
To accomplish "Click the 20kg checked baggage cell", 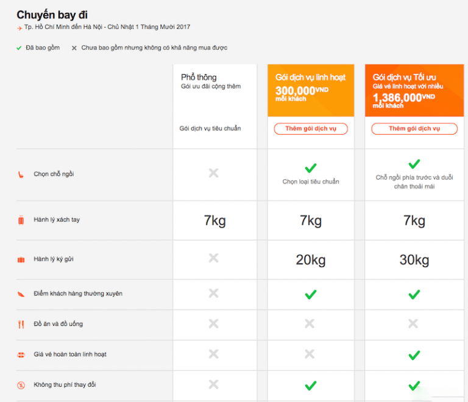I will 311,260.
